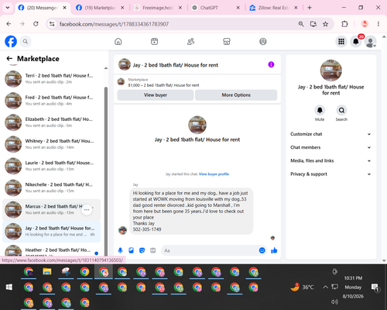Go back in browser history
Screen dimensions: 387x310
click(x=9, y=24)
